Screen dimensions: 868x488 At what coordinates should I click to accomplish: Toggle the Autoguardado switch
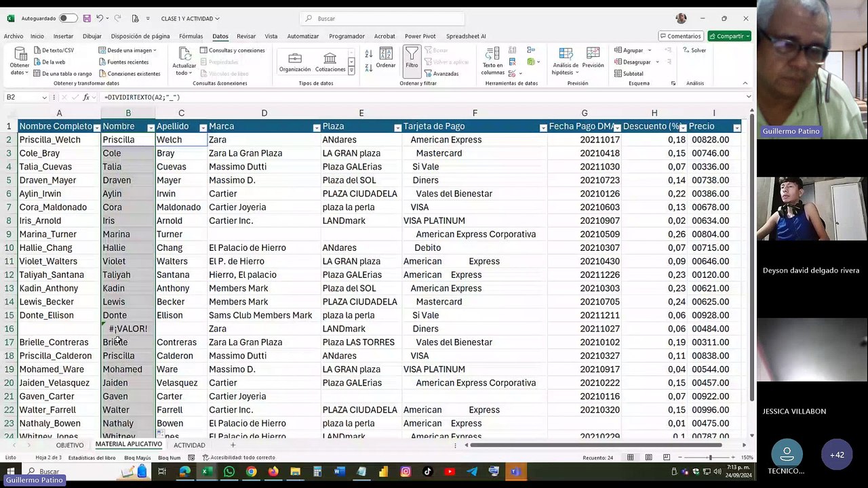click(x=68, y=18)
